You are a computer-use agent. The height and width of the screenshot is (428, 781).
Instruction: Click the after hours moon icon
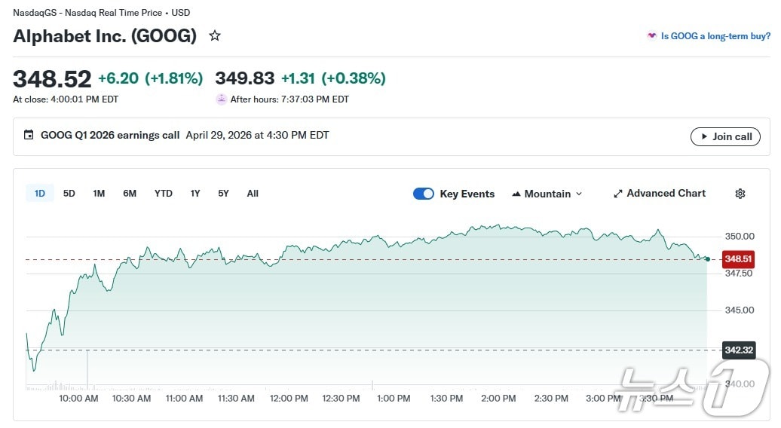[221, 99]
